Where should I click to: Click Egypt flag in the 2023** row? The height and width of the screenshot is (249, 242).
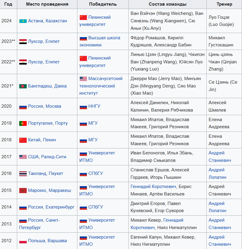tap(23, 41)
